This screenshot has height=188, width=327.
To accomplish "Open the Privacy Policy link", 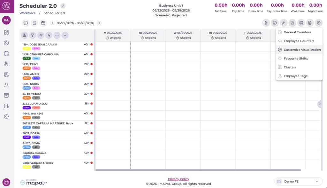I will (x=179, y=179).
